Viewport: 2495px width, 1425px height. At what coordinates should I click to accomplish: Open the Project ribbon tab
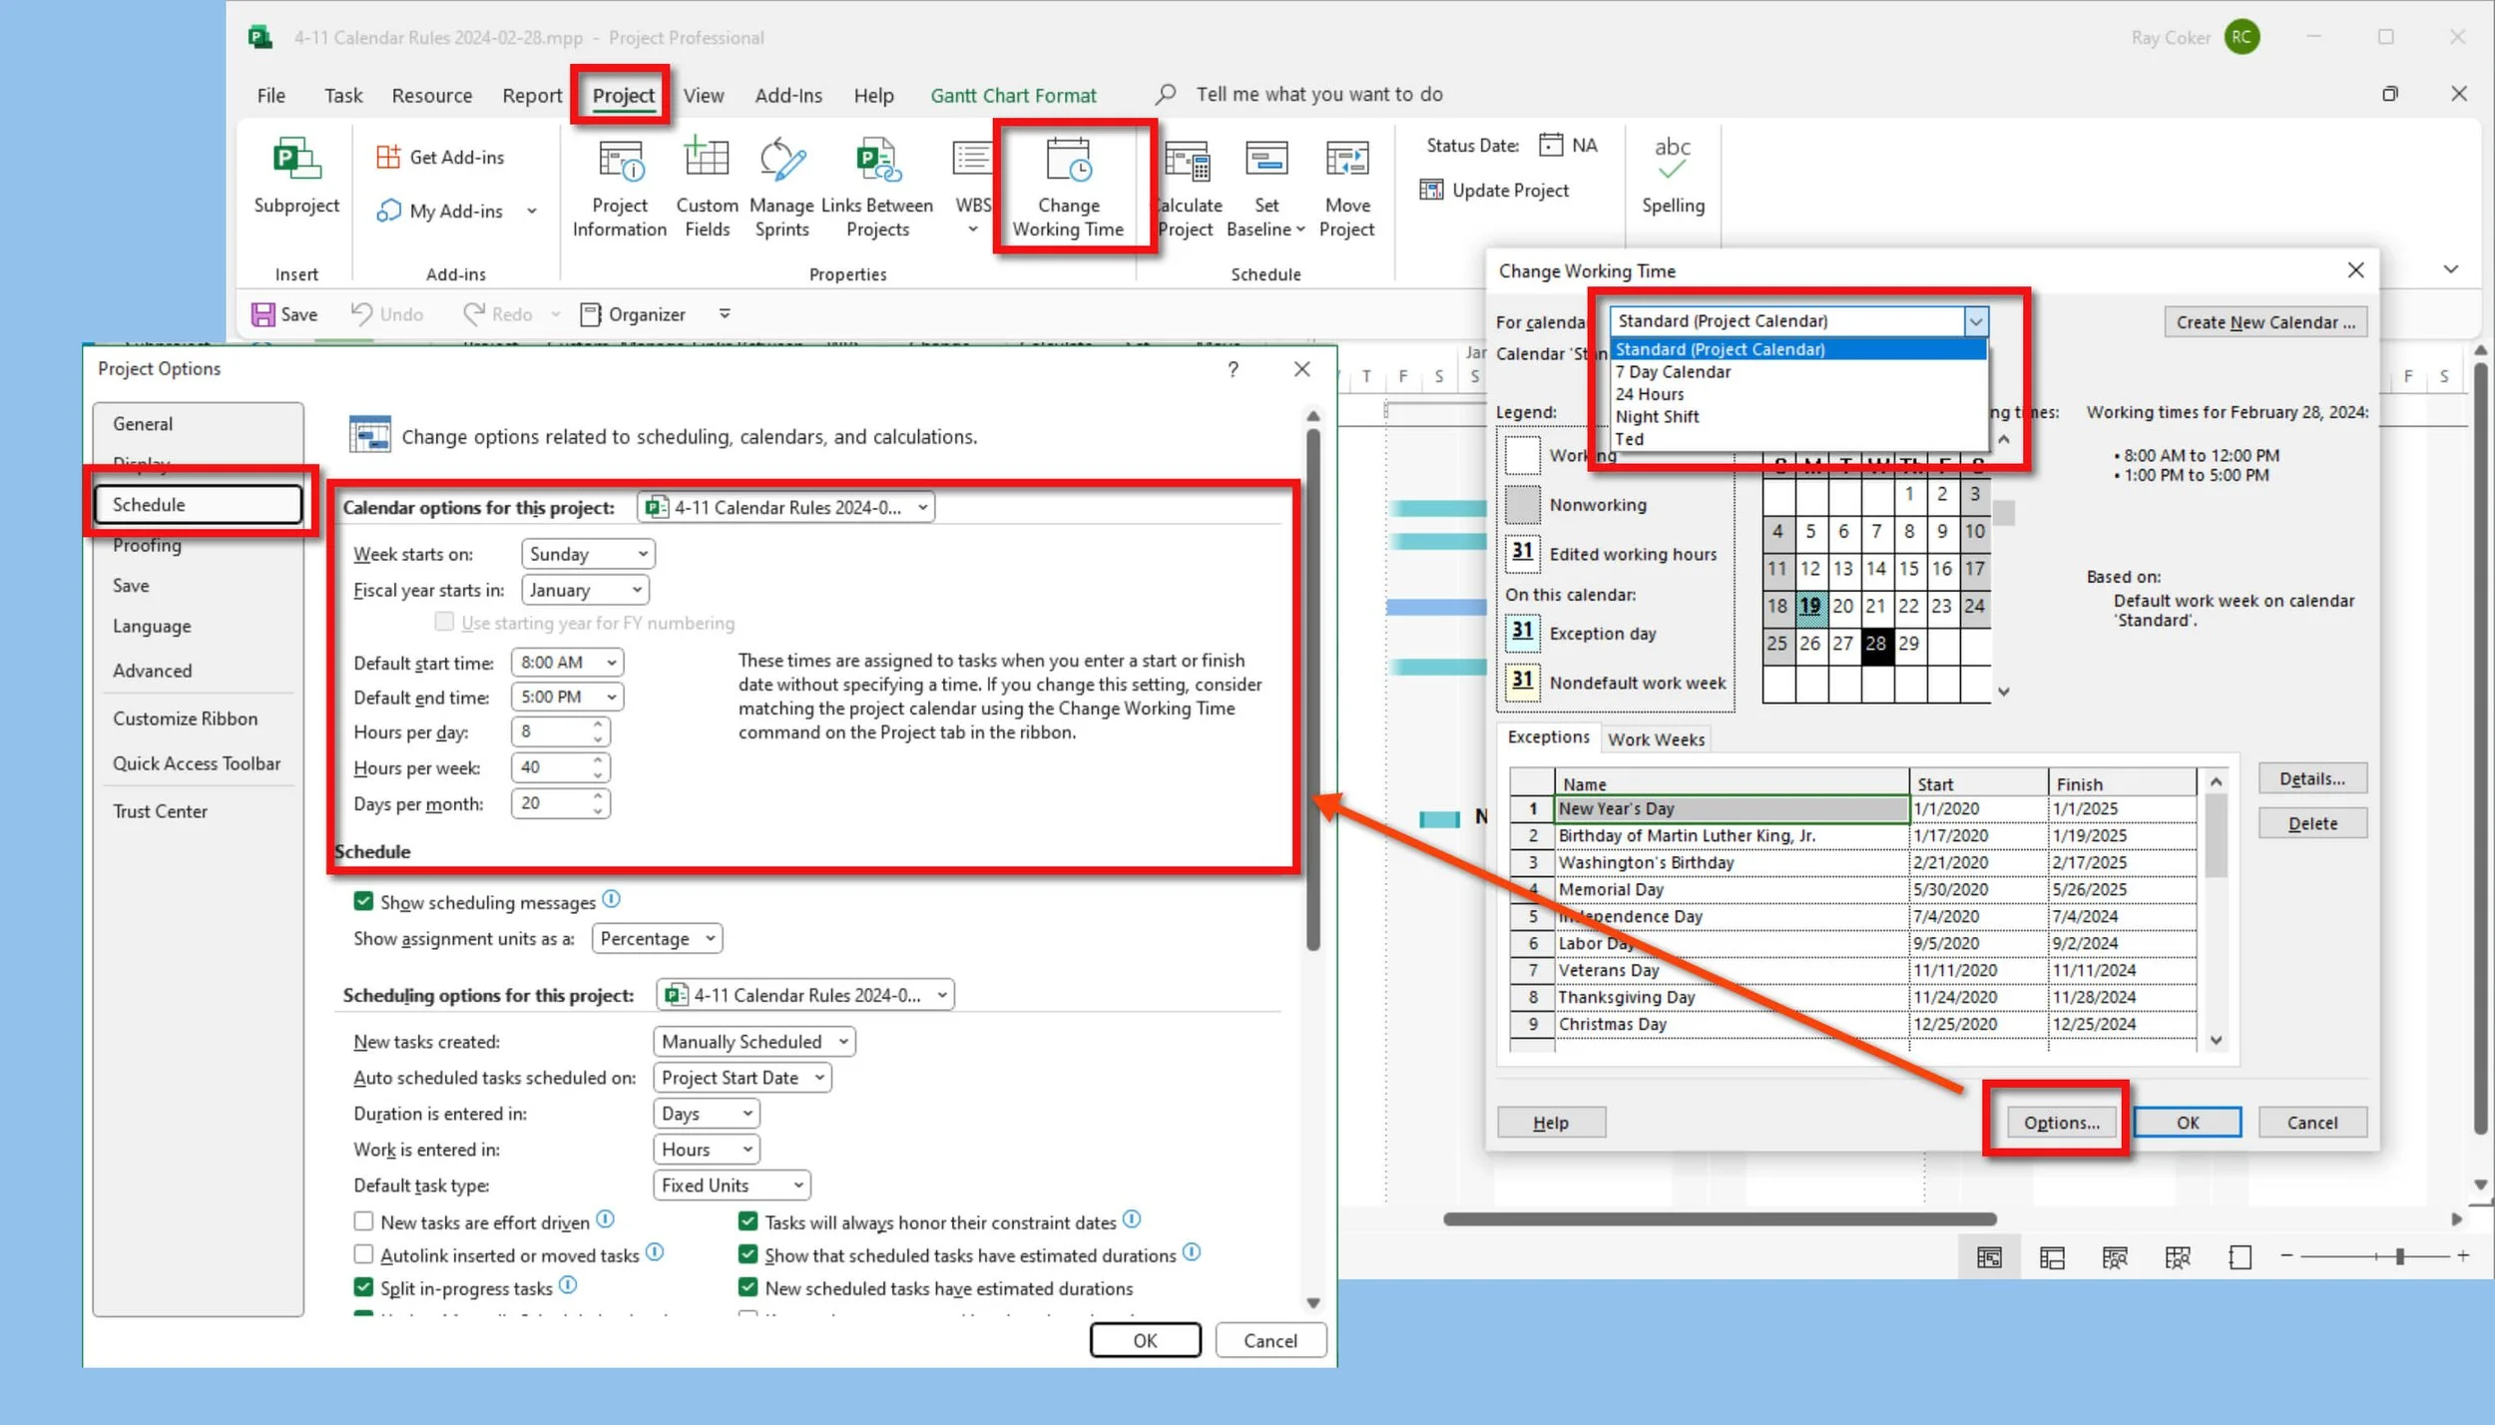(623, 95)
